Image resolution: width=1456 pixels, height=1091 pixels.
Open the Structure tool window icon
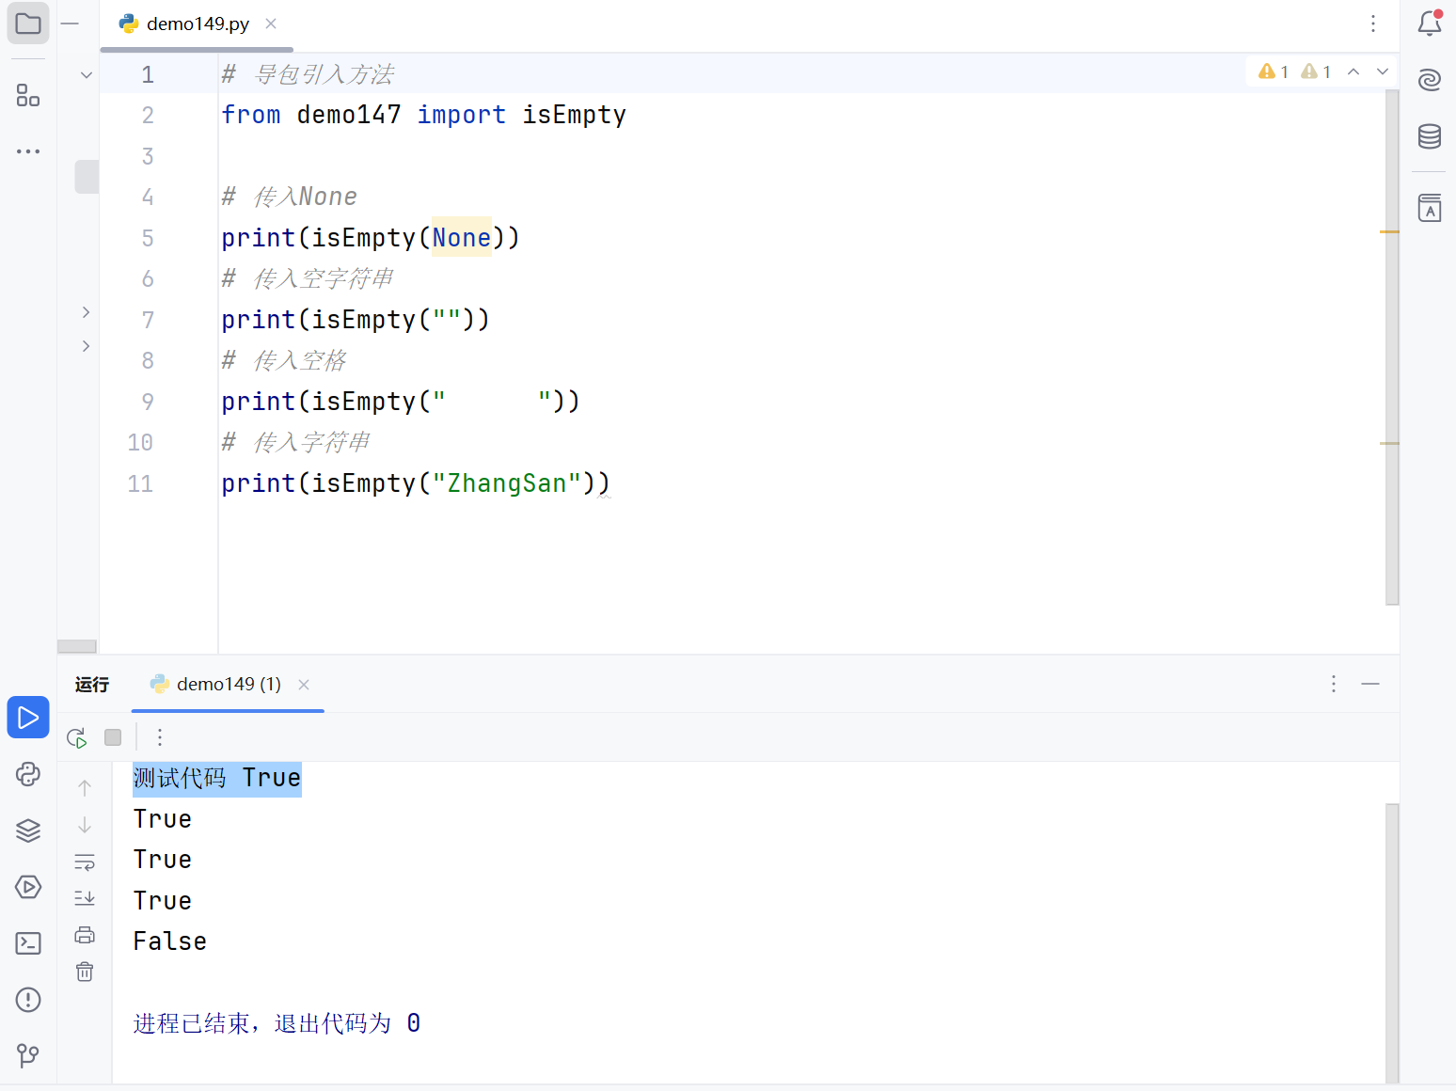point(28,95)
